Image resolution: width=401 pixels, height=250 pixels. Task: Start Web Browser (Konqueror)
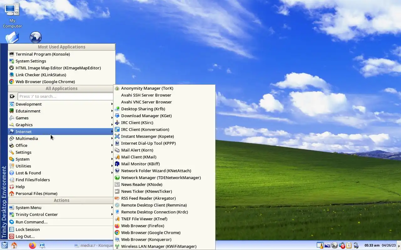coord(164,239)
